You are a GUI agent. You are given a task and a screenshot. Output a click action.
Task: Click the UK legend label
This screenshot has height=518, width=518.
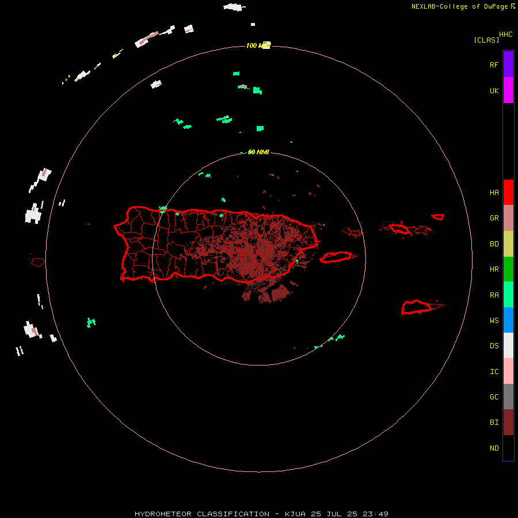494,90
